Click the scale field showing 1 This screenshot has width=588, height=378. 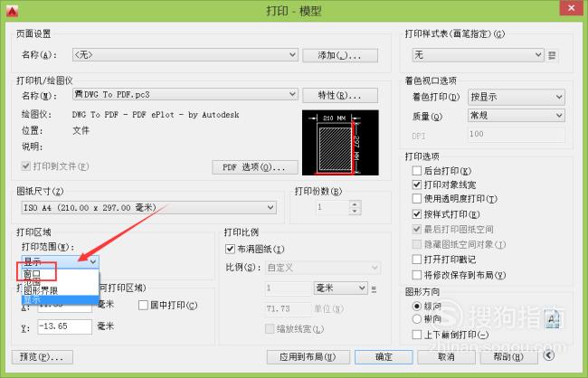coord(288,288)
